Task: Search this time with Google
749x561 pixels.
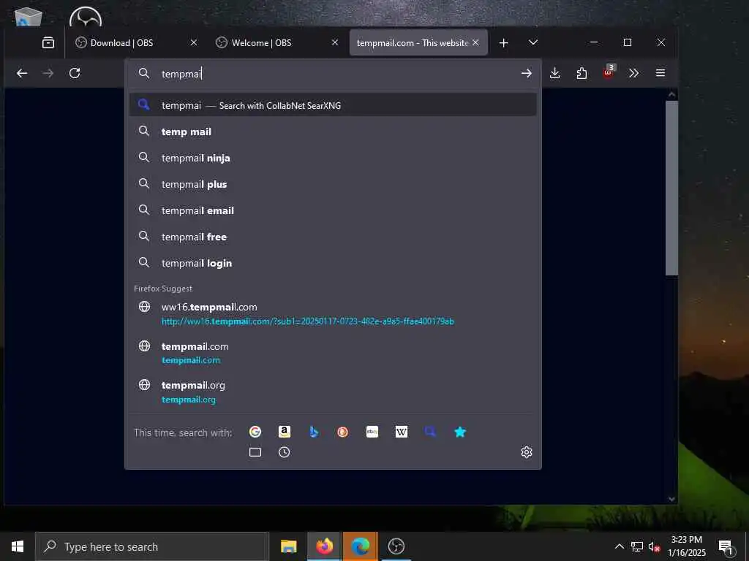Action: pos(255,432)
